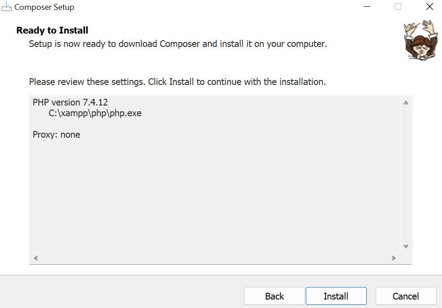Viewport: 442px width, 308px height.
Task: Click the horizontal scrollbar right arrow
Action: click(394, 258)
